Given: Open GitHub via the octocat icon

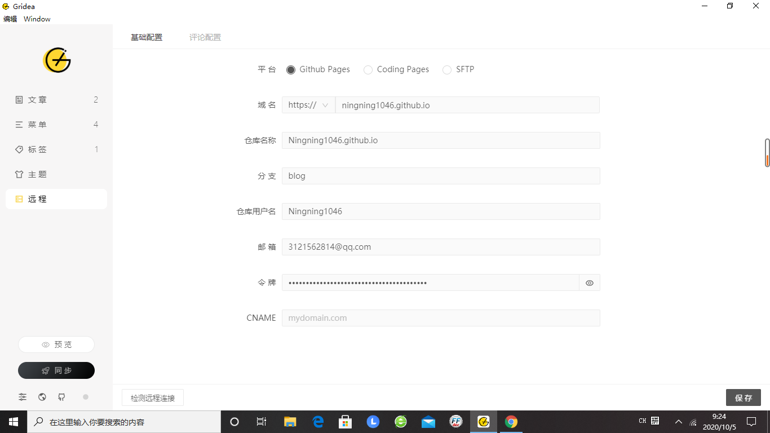Looking at the screenshot, I should pyautogui.click(x=61, y=397).
